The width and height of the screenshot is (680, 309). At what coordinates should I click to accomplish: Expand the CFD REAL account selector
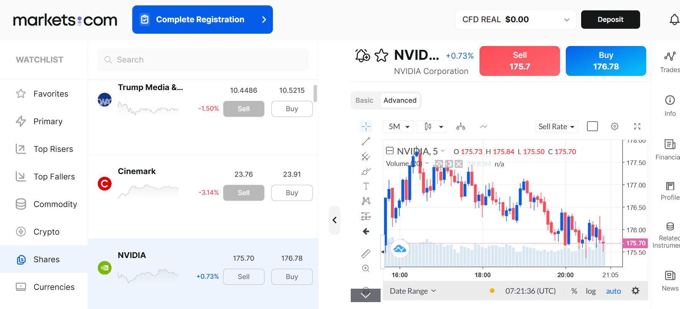pos(515,19)
